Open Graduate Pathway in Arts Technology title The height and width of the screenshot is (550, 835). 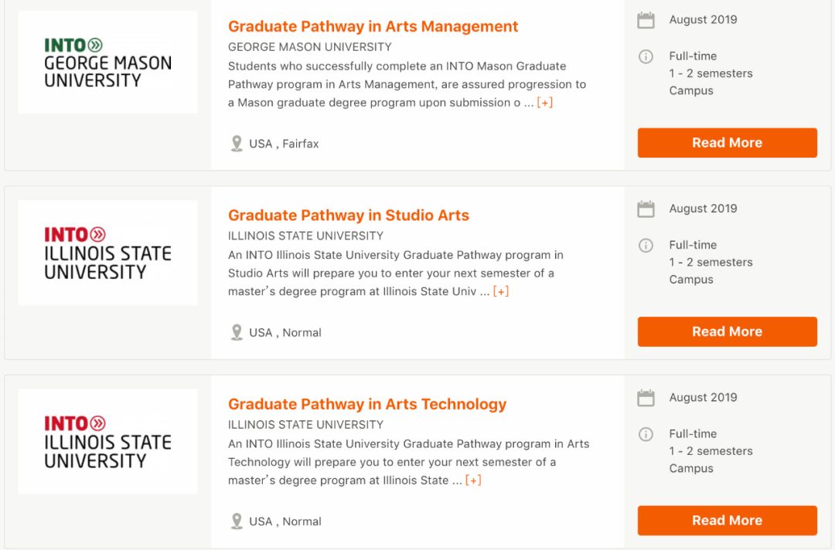pyautogui.click(x=366, y=404)
